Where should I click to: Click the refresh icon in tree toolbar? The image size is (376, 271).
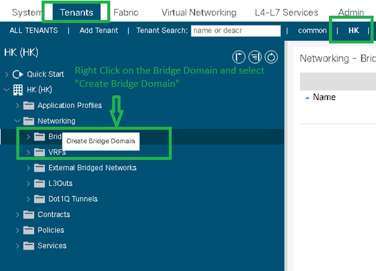[x=271, y=57]
